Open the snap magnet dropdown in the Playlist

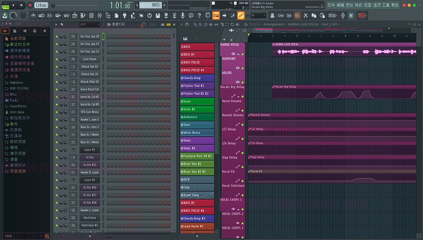coord(186,24)
